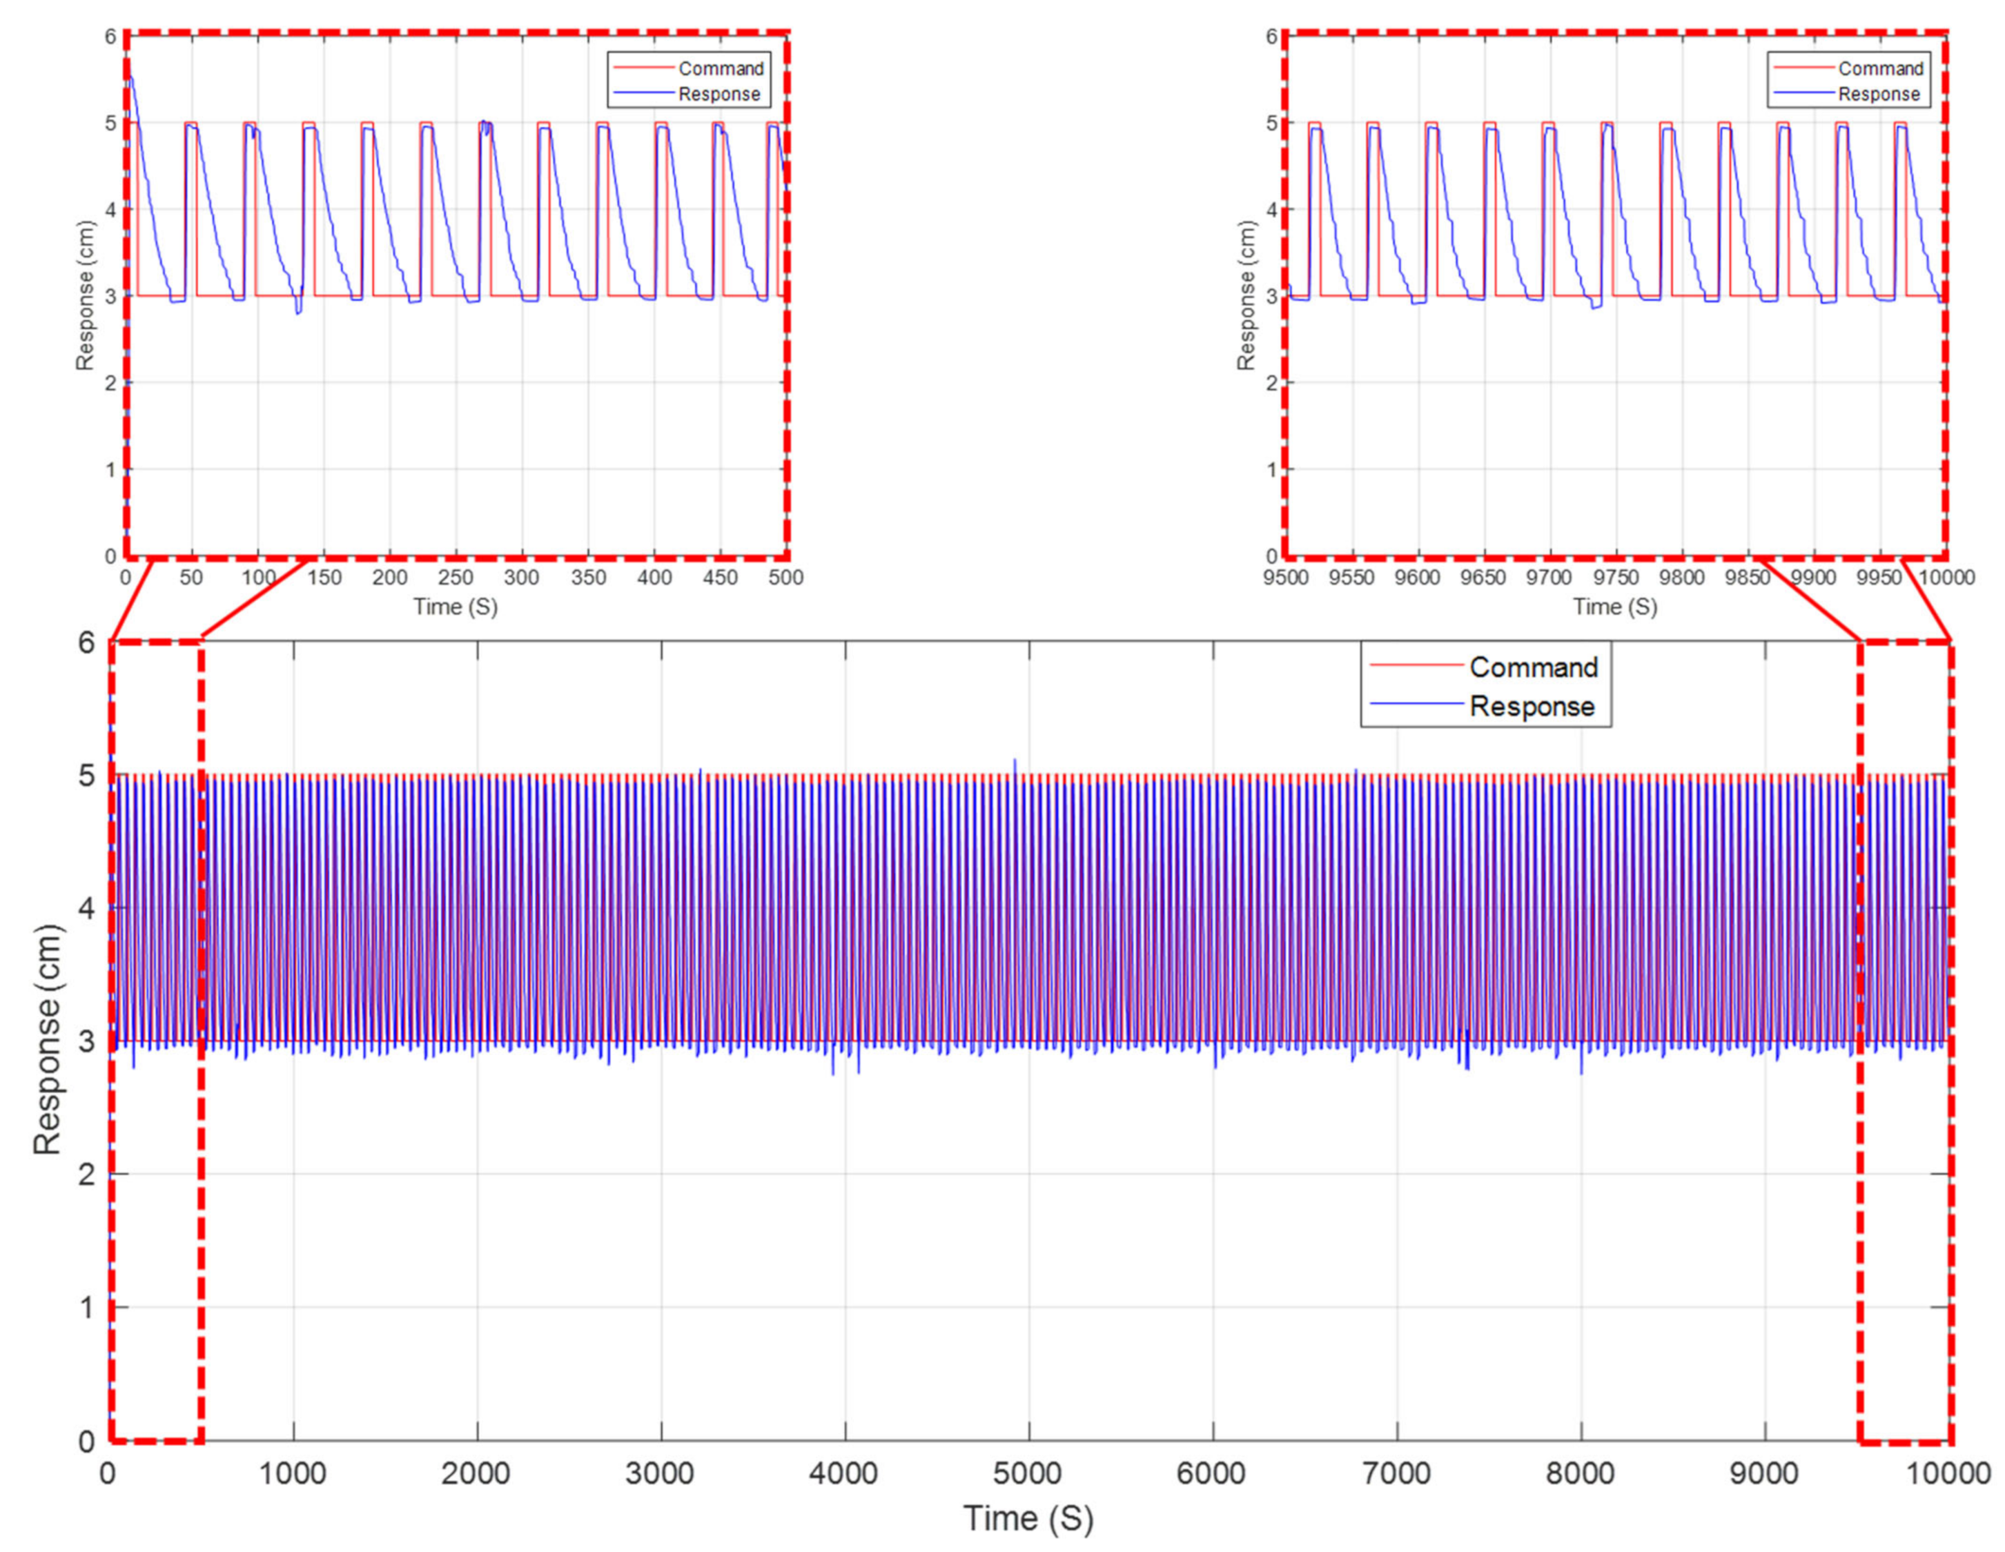Click the Command label in top-left inset legend
This screenshot has height=1552, width=2005.
[x=721, y=69]
